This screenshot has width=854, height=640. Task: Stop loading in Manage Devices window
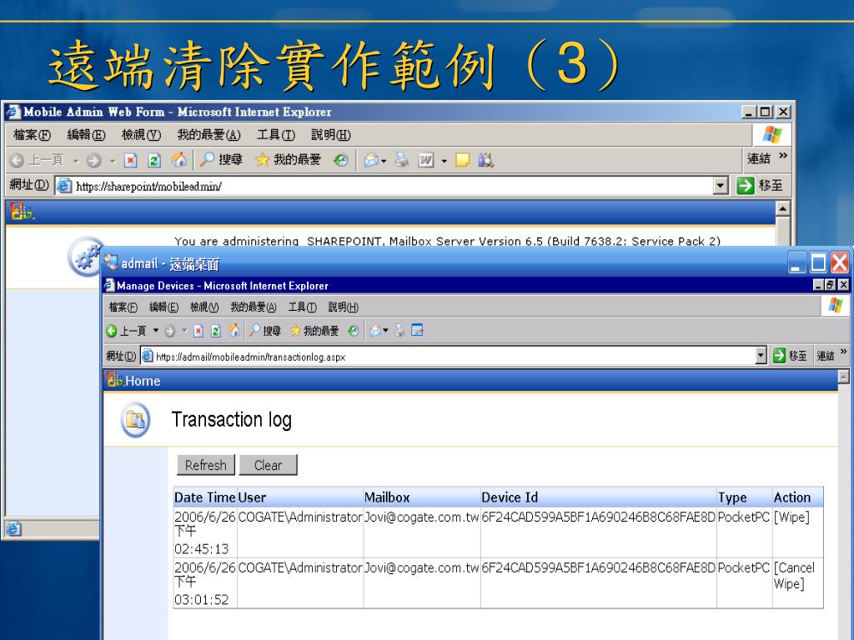[x=198, y=331]
